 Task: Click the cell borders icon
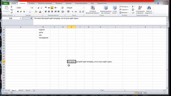pos(30,11)
